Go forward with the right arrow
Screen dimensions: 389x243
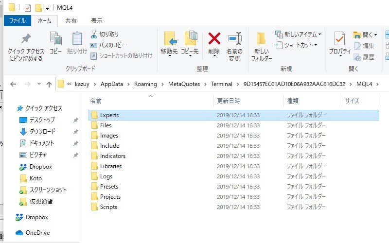point(28,84)
